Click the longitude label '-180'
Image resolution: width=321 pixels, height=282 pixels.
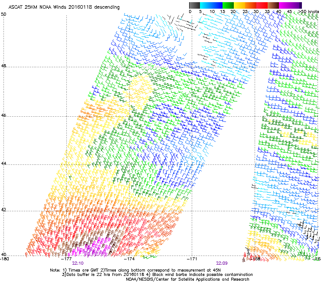(4, 259)
